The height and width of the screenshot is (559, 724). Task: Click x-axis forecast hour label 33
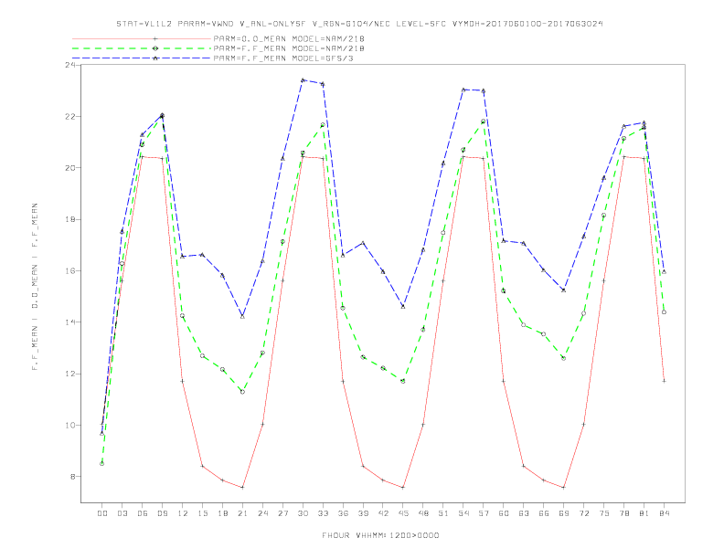pyautogui.click(x=323, y=513)
